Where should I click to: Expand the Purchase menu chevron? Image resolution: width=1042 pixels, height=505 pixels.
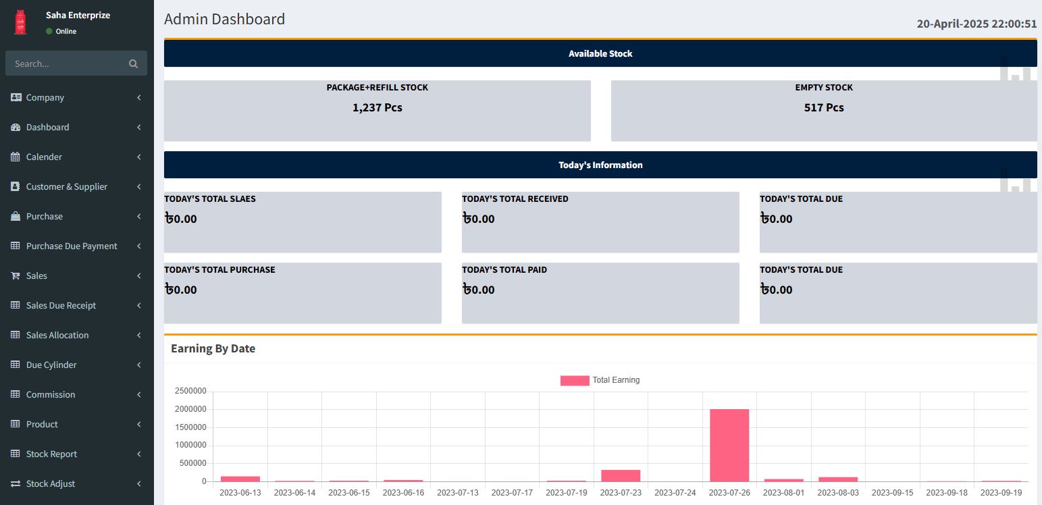coord(139,217)
